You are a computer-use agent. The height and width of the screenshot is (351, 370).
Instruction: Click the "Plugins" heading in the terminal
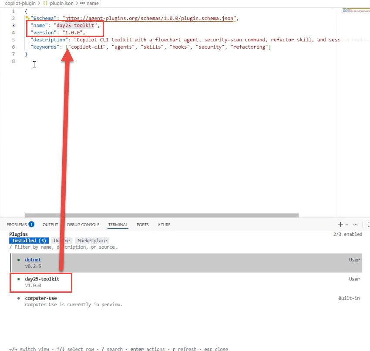click(x=18, y=234)
